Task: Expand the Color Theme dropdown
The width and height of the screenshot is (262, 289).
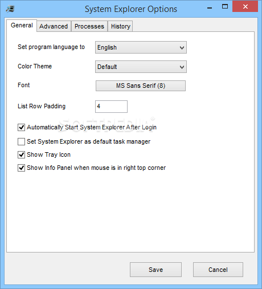Action: click(x=141, y=67)
